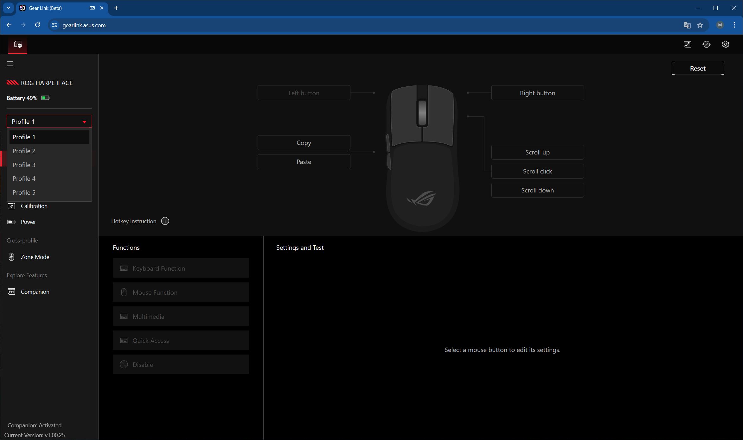This screenshot has height=440, width=743.
Task: Click the Multimedia function icon
Action: pyautogui.click(x=124, y=316)
